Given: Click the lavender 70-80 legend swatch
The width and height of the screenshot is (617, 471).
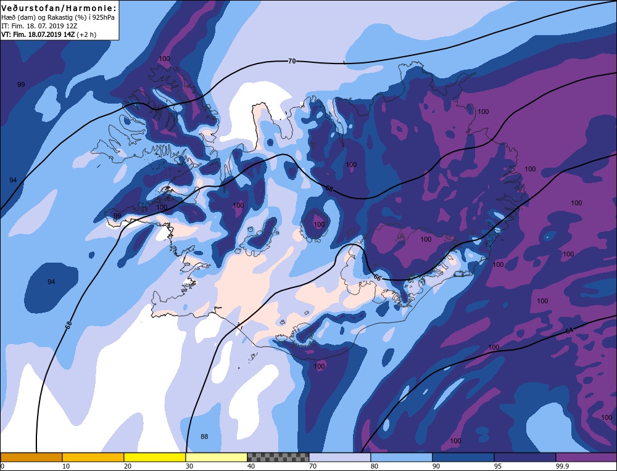Looking at the screenshot, I should (x=339, y=457).
